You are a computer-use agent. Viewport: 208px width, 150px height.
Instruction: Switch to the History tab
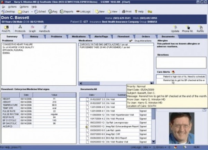(x=34, y=36)
